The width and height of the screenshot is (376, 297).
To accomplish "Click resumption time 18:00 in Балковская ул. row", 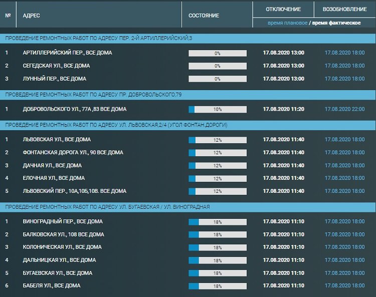I will click(x=344, y=234).
